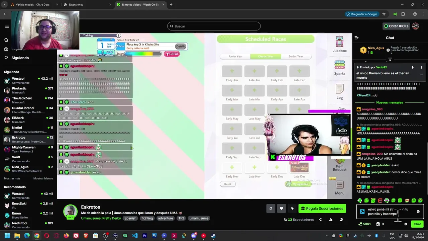Click the sparkle icon beside the heart
Viewport: 428px width, 241px height.
pyautogui.click(x=292, y=209)
